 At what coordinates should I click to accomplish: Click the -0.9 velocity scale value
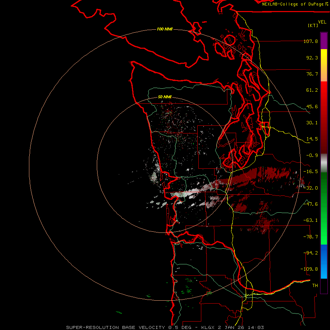point(312,155)
